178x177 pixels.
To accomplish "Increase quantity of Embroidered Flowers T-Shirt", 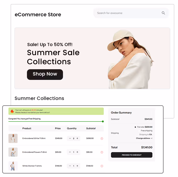I will point(77,152).
